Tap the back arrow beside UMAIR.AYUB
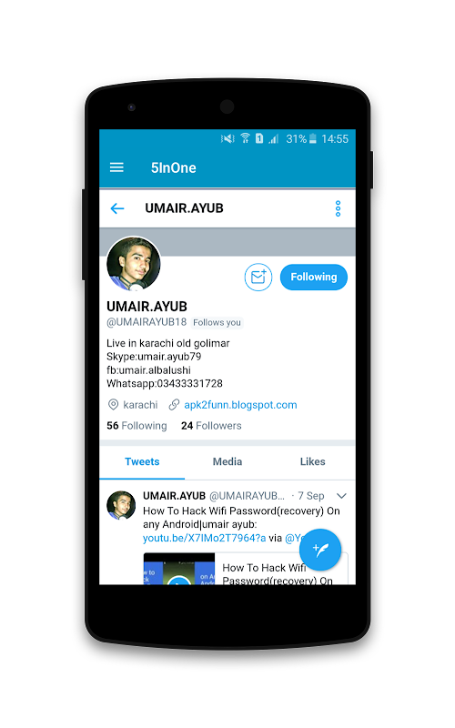Image resolution: width=455 pixels, height=728 pixels. [117, 208]
